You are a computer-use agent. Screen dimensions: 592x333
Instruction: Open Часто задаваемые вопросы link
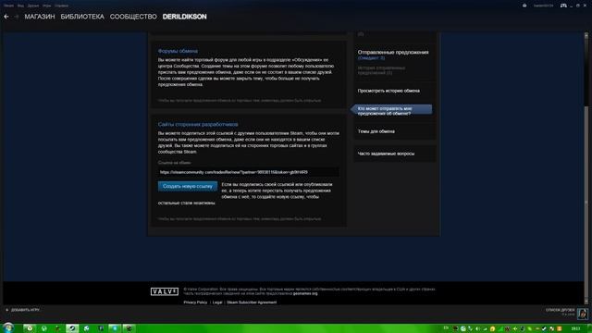point(386,154)
